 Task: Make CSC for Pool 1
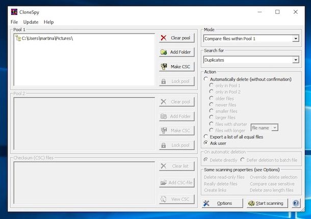pos(177,67)
